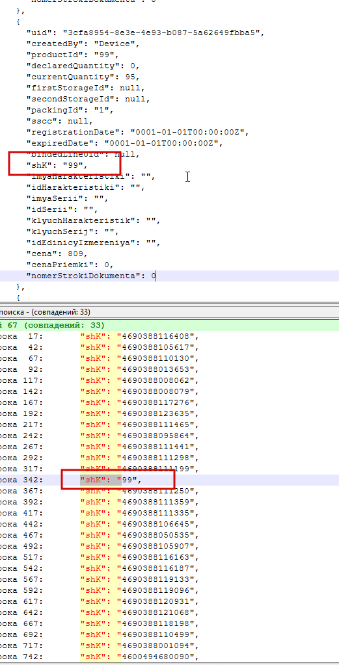The width and height of the screenshot is (339, 665).
Task: Open search result line 692 with 4690388110499
Action: coord(169,634)
